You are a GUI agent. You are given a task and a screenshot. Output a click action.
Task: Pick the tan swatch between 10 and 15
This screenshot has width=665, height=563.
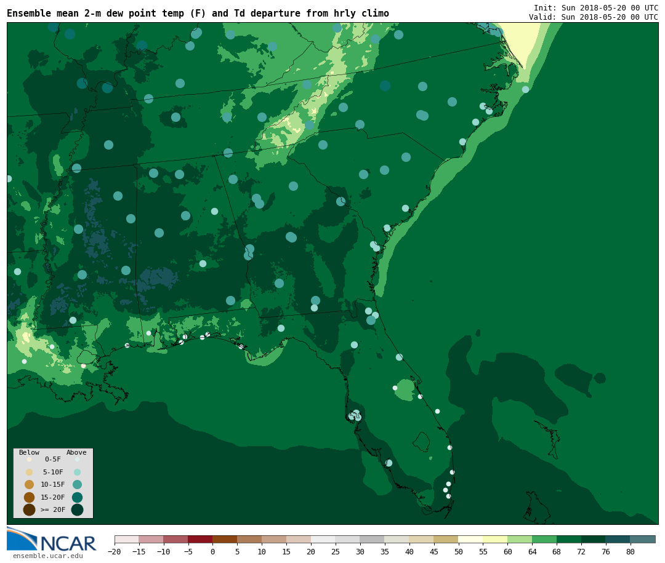coord(274,539)
